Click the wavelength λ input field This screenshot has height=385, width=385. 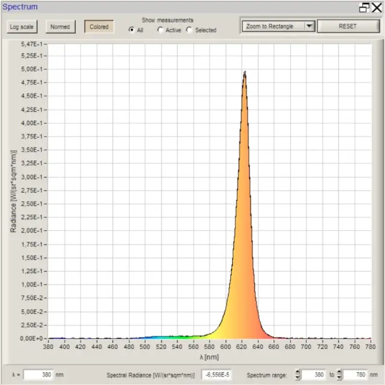point(38,375)
